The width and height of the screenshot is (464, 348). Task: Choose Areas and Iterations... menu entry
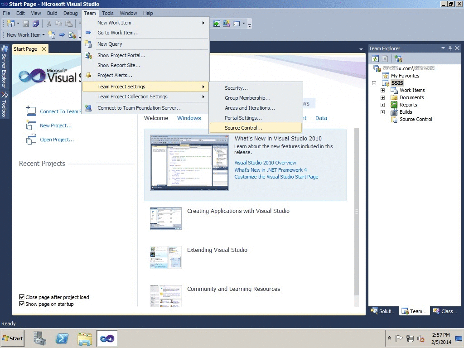[256, 108]
